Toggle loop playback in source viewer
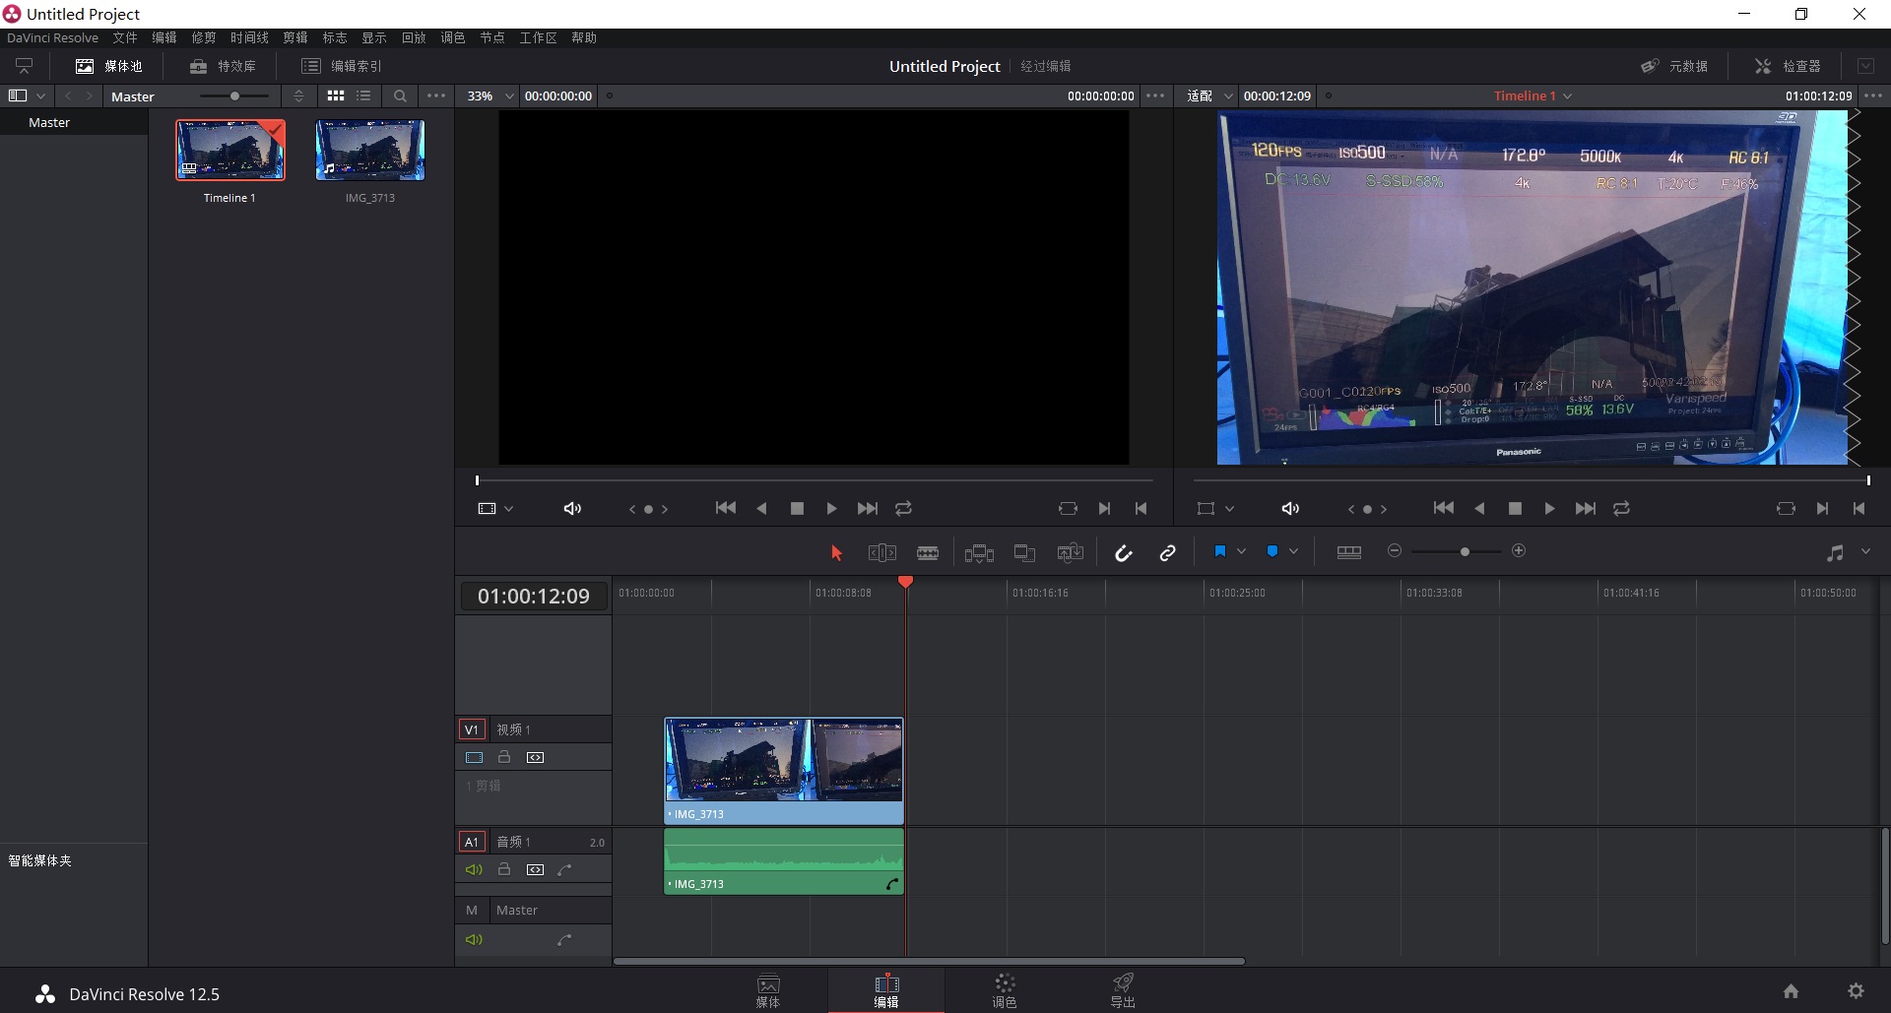Image resolution: width=1891 pixels, height=1013 pixels. 903,509
